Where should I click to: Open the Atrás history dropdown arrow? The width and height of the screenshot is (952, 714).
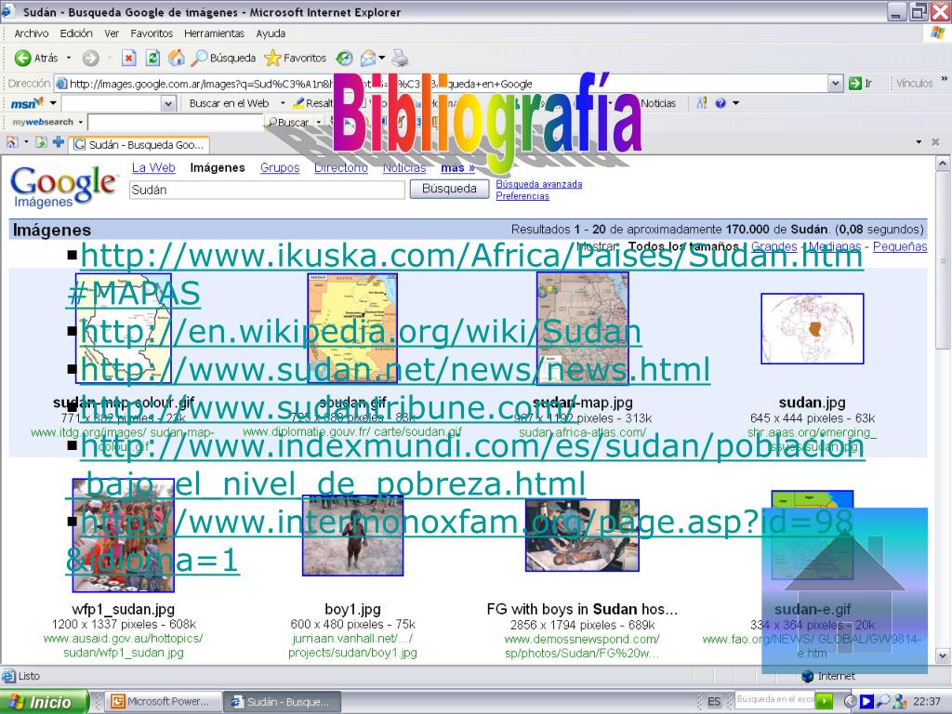69,59
